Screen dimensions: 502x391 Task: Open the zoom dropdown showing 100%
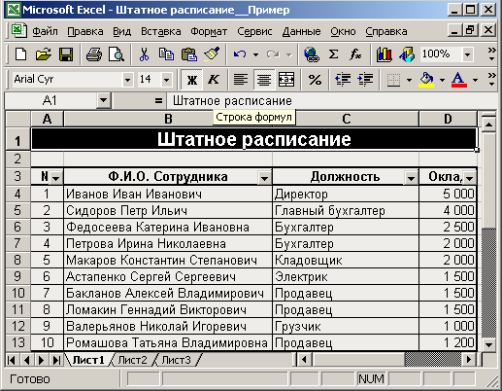467,54
